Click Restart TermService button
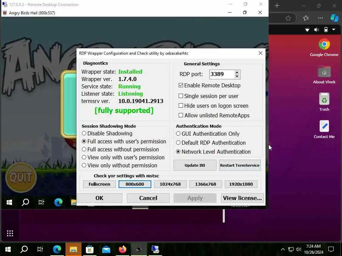 tap(240, 165)
